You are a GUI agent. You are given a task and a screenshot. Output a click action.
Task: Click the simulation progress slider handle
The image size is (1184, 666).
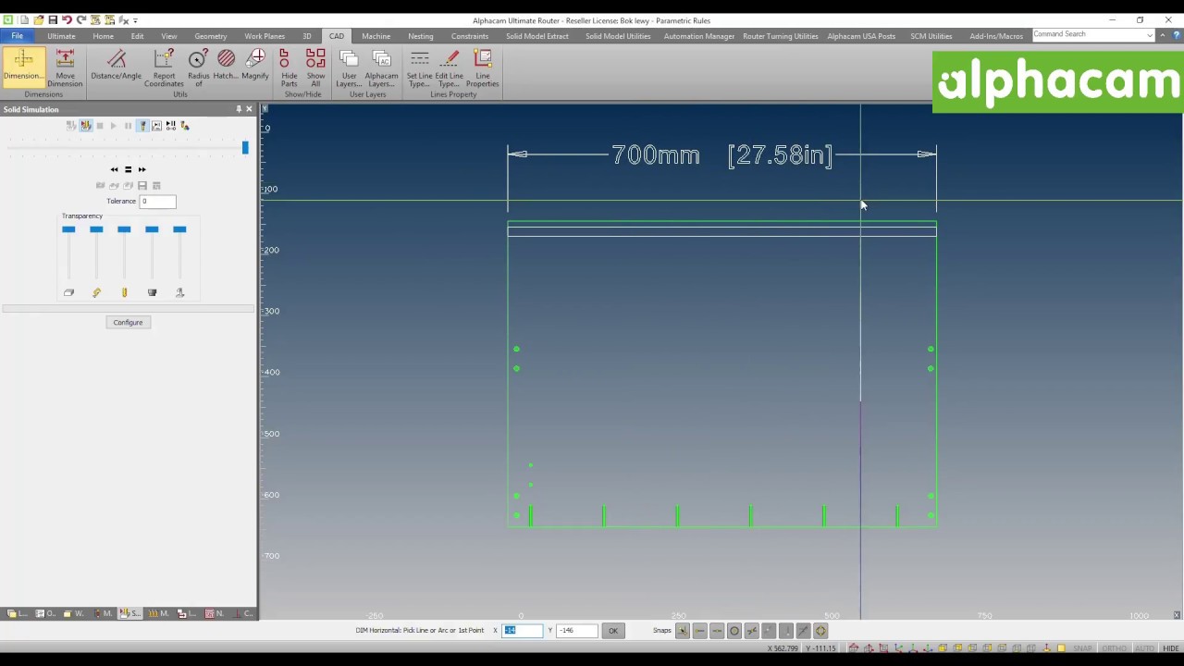coord(245,148)
